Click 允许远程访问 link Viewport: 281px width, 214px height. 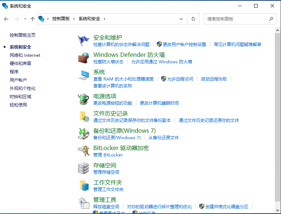(180, 79)
